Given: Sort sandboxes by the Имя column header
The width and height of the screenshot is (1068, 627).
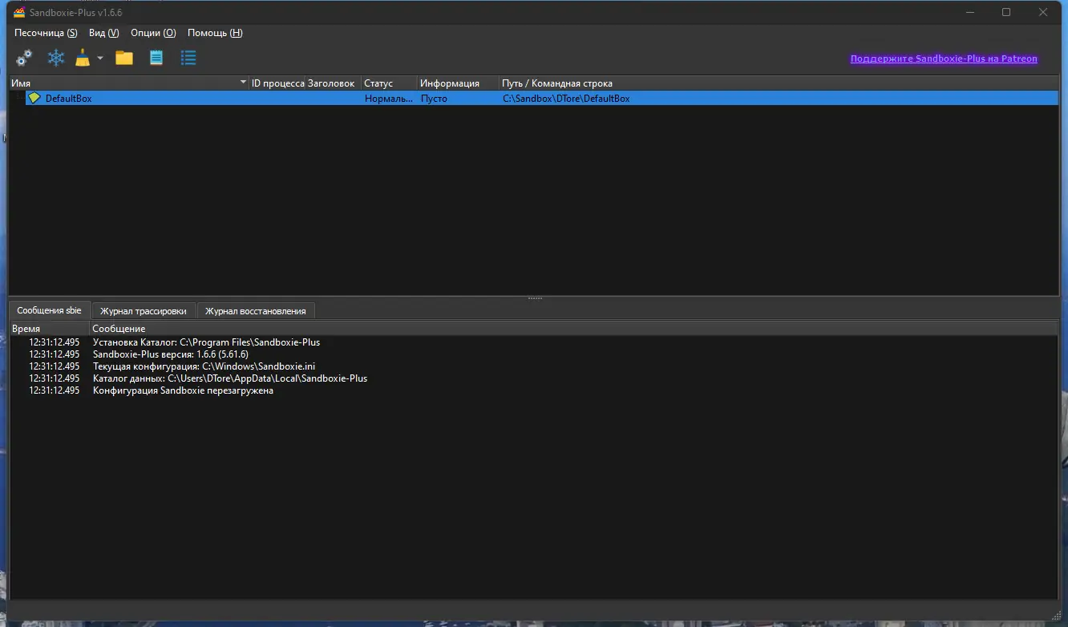Looking at the screenshot, I should tap(129, 83).
